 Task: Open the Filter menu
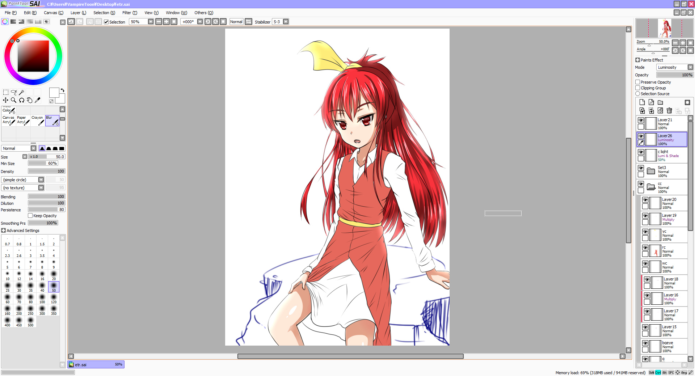[130, 13]
